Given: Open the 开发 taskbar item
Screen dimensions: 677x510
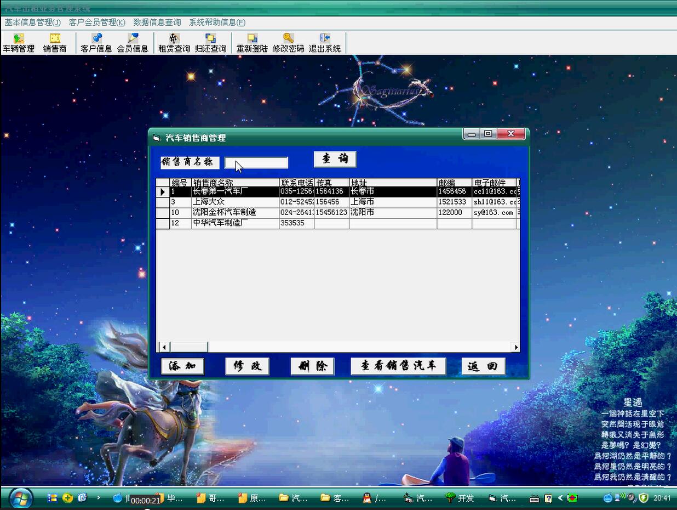Looking at the screenshot, I should tap(460, 498).
